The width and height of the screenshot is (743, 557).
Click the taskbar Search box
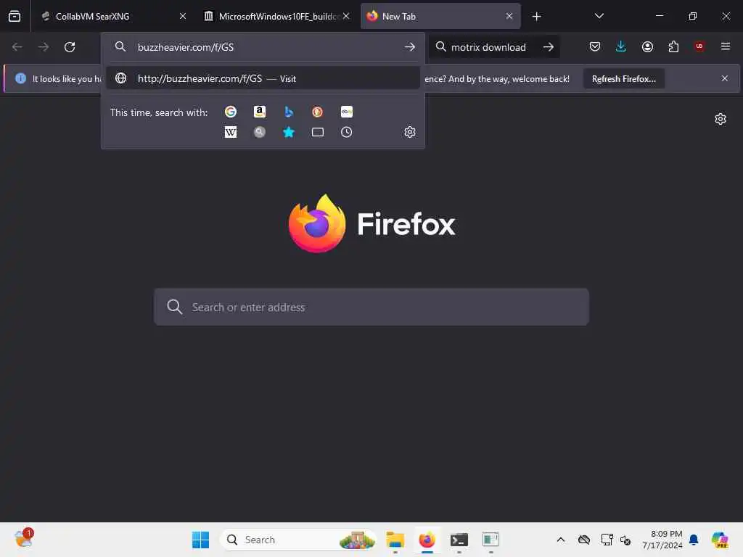click(298, 540)
